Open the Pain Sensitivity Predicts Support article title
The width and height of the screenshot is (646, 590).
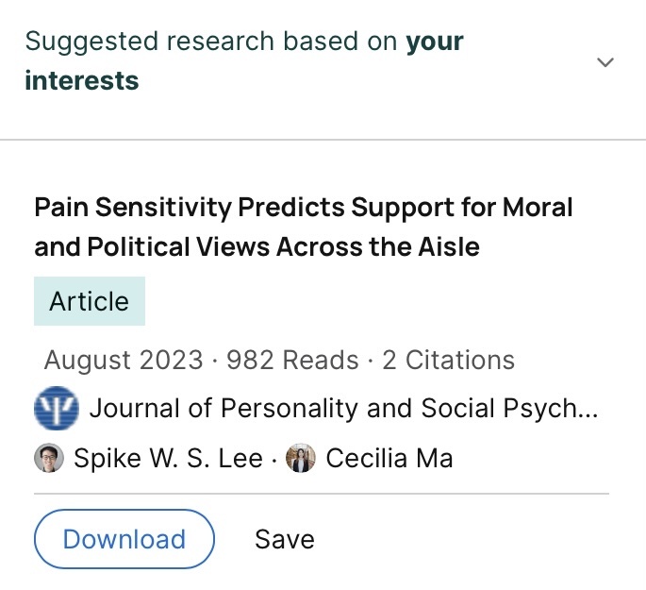tap(304, 227)
